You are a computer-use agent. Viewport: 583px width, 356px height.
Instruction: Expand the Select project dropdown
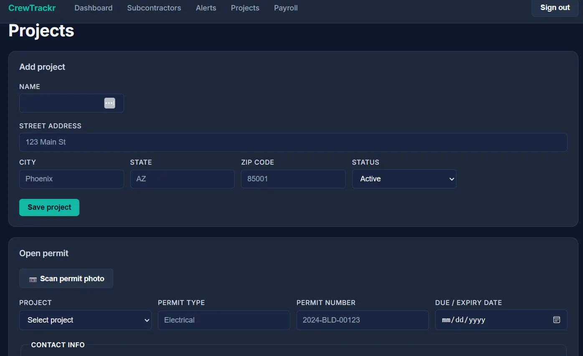[x=85, y=320]
